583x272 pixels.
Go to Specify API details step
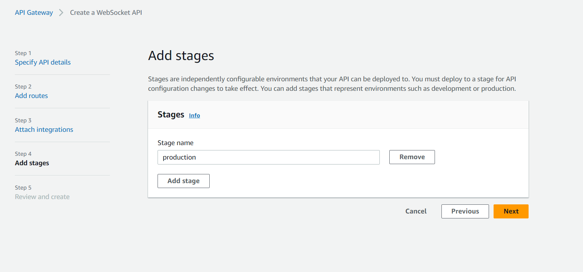pos(43,62)
